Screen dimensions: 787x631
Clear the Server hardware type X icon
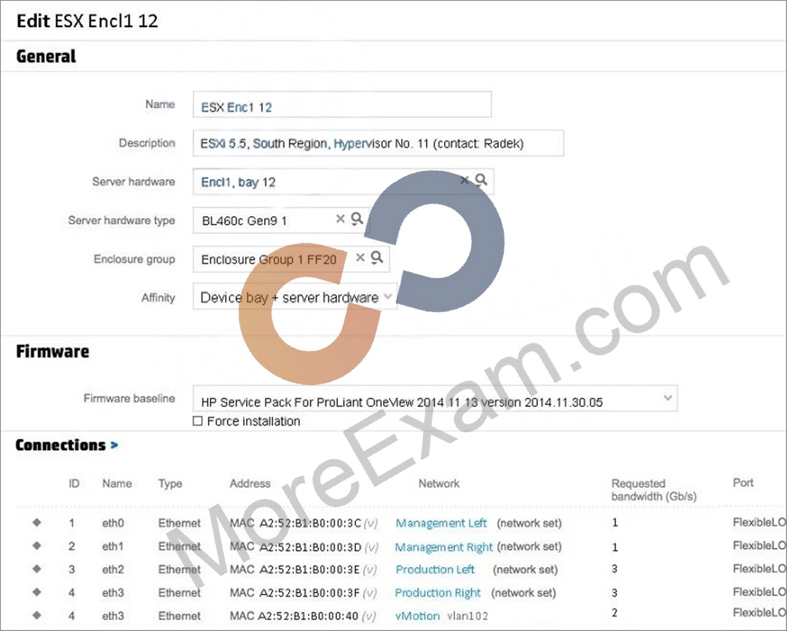[x=340, y=218]
